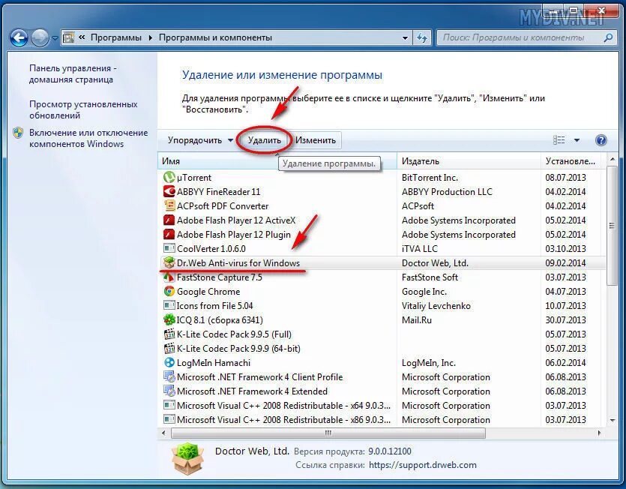Click the ICQ 8.1 flower icon
The image size is (626, 489).
(x=169, y=319)
